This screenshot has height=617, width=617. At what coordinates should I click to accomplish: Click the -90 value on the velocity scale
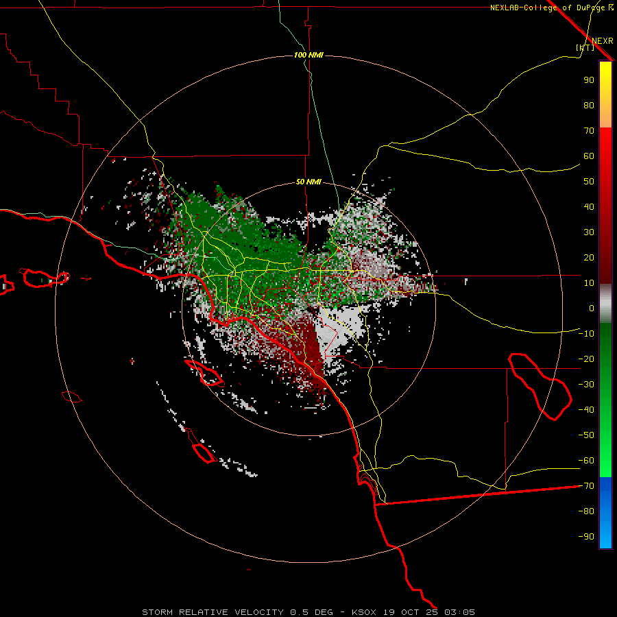586,537
